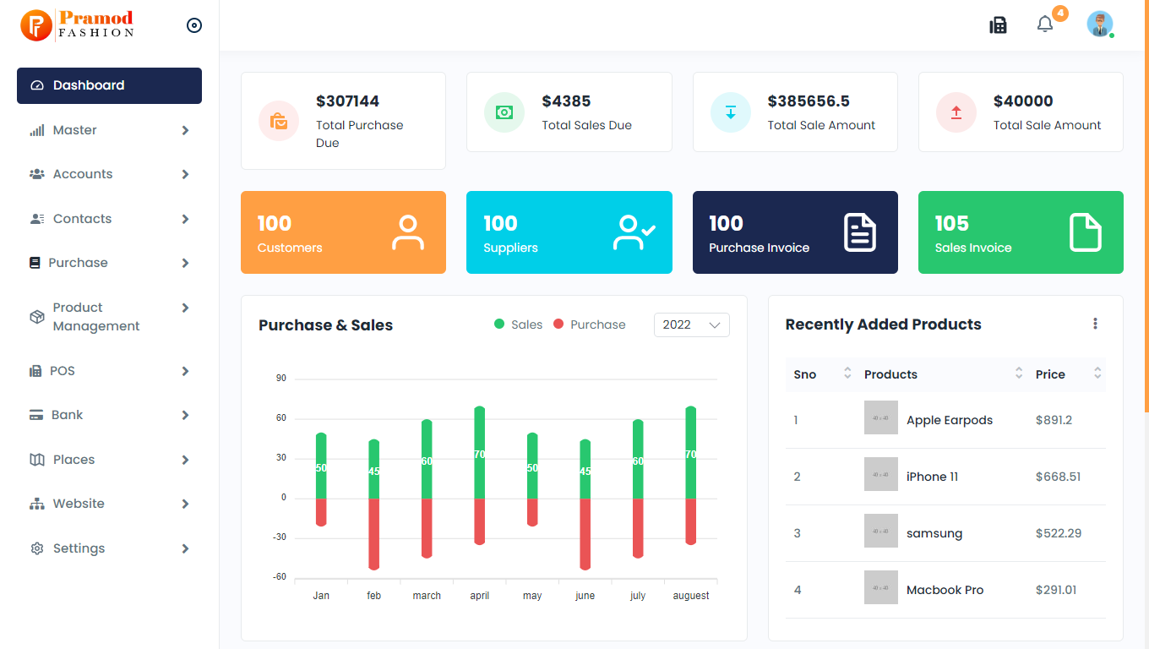Image resolution: width=1149 pixels, height=649 pixels.
Task: Expand the Accounts submenu chevron
Action: tap(185, 174)
